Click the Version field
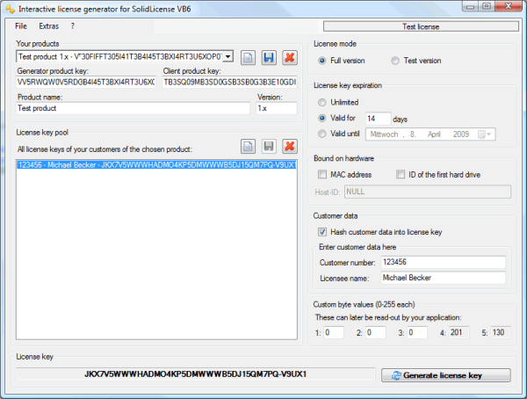 [277, 108]
